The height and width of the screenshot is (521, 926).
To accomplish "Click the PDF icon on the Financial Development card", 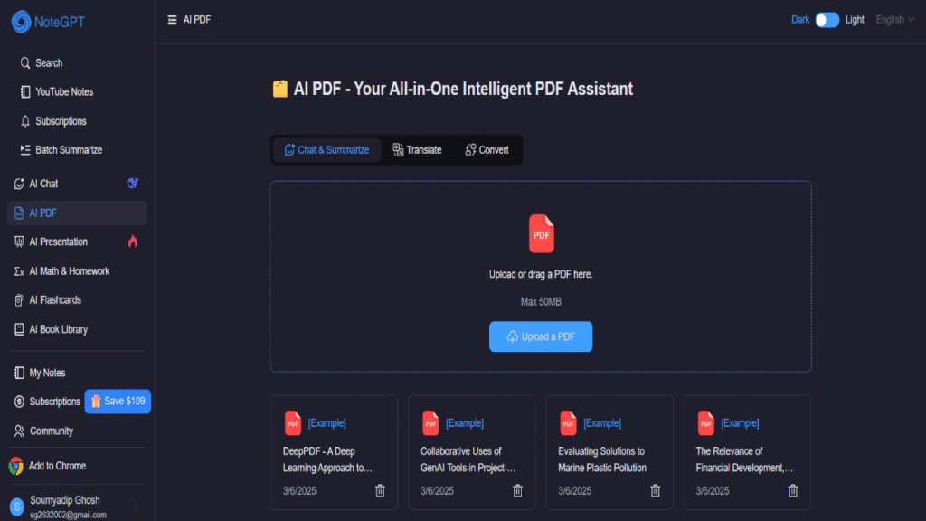I will coord(705,423).
